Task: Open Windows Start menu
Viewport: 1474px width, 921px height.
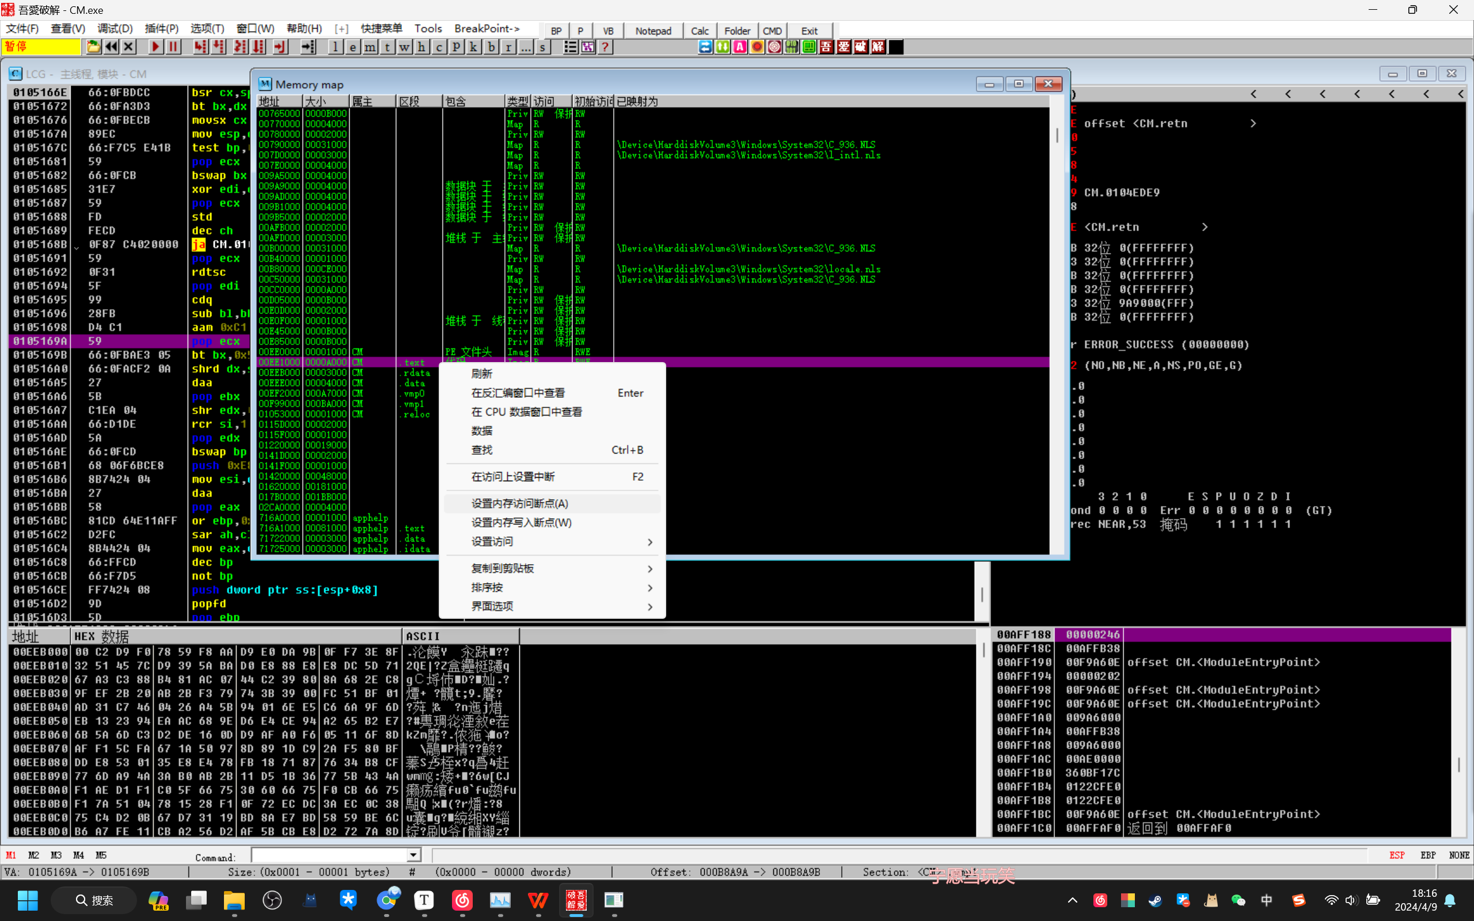Action: coord(28,900)
